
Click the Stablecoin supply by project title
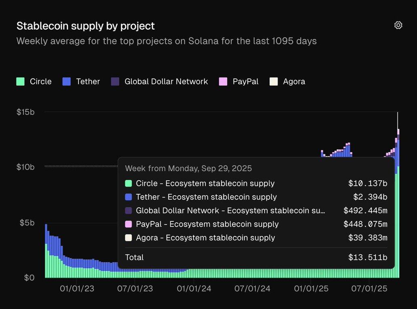pyautogui.click(x=85, y=26)
